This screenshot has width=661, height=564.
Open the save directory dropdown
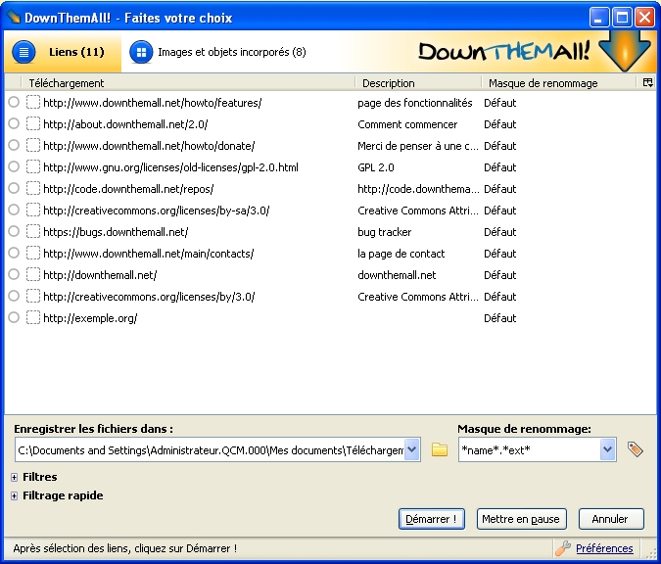411,449
